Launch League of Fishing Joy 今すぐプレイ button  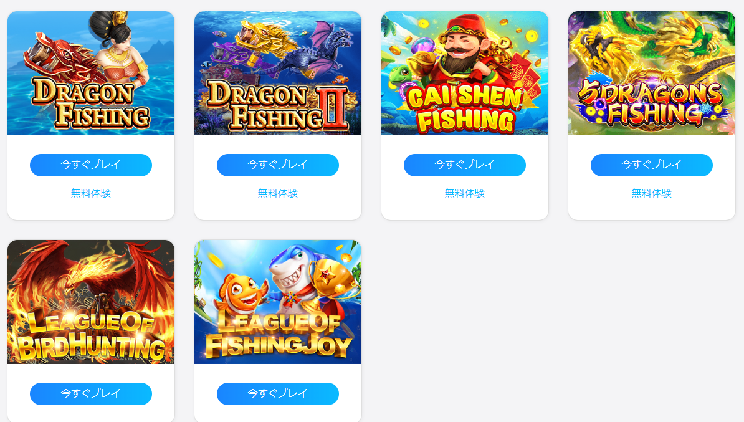click(x=277, y=394)
